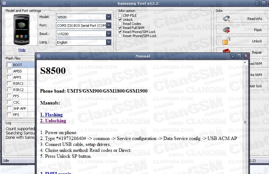269x174 pixels.
Task: Click the Unlock job button
Action: pyautogui.click(x=242, y=41)
